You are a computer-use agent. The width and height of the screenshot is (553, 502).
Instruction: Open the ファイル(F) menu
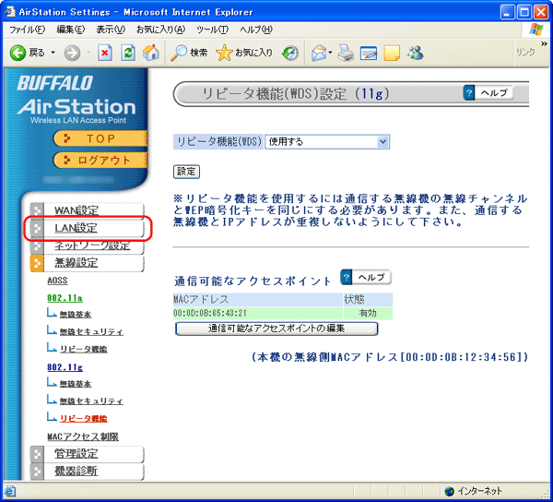tap(27, 30)
